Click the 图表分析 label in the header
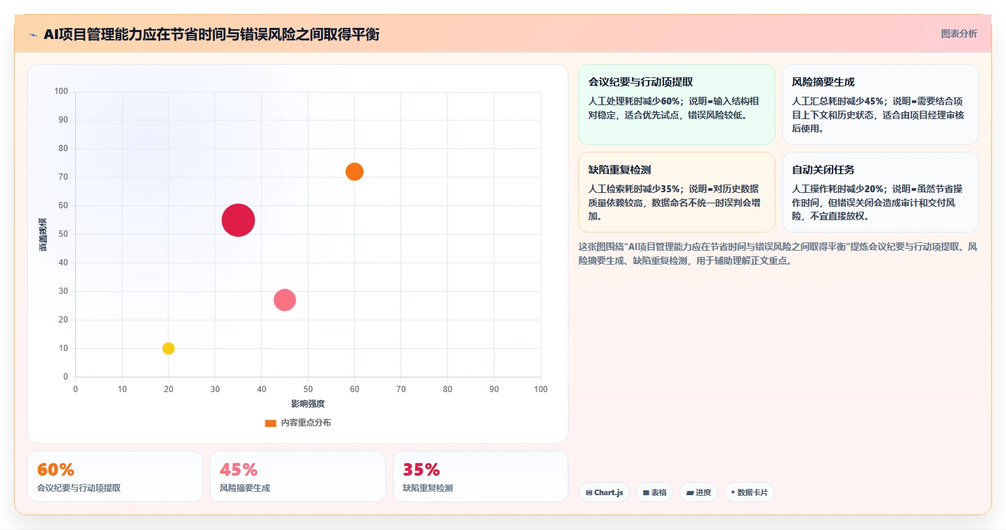The height and width of the screenshot is (530, 1006). point(959,33)
